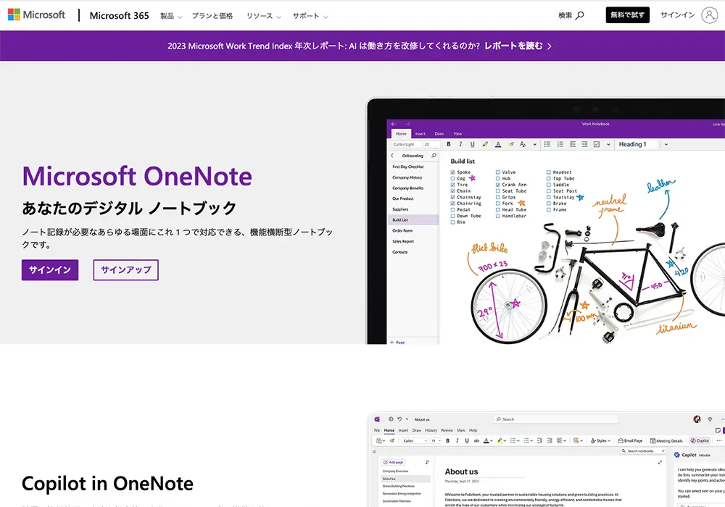This screenshot has height=507, width=725.
Task: Collapse the Onboarding section back chevron
Action: click(x=392, y=156)
